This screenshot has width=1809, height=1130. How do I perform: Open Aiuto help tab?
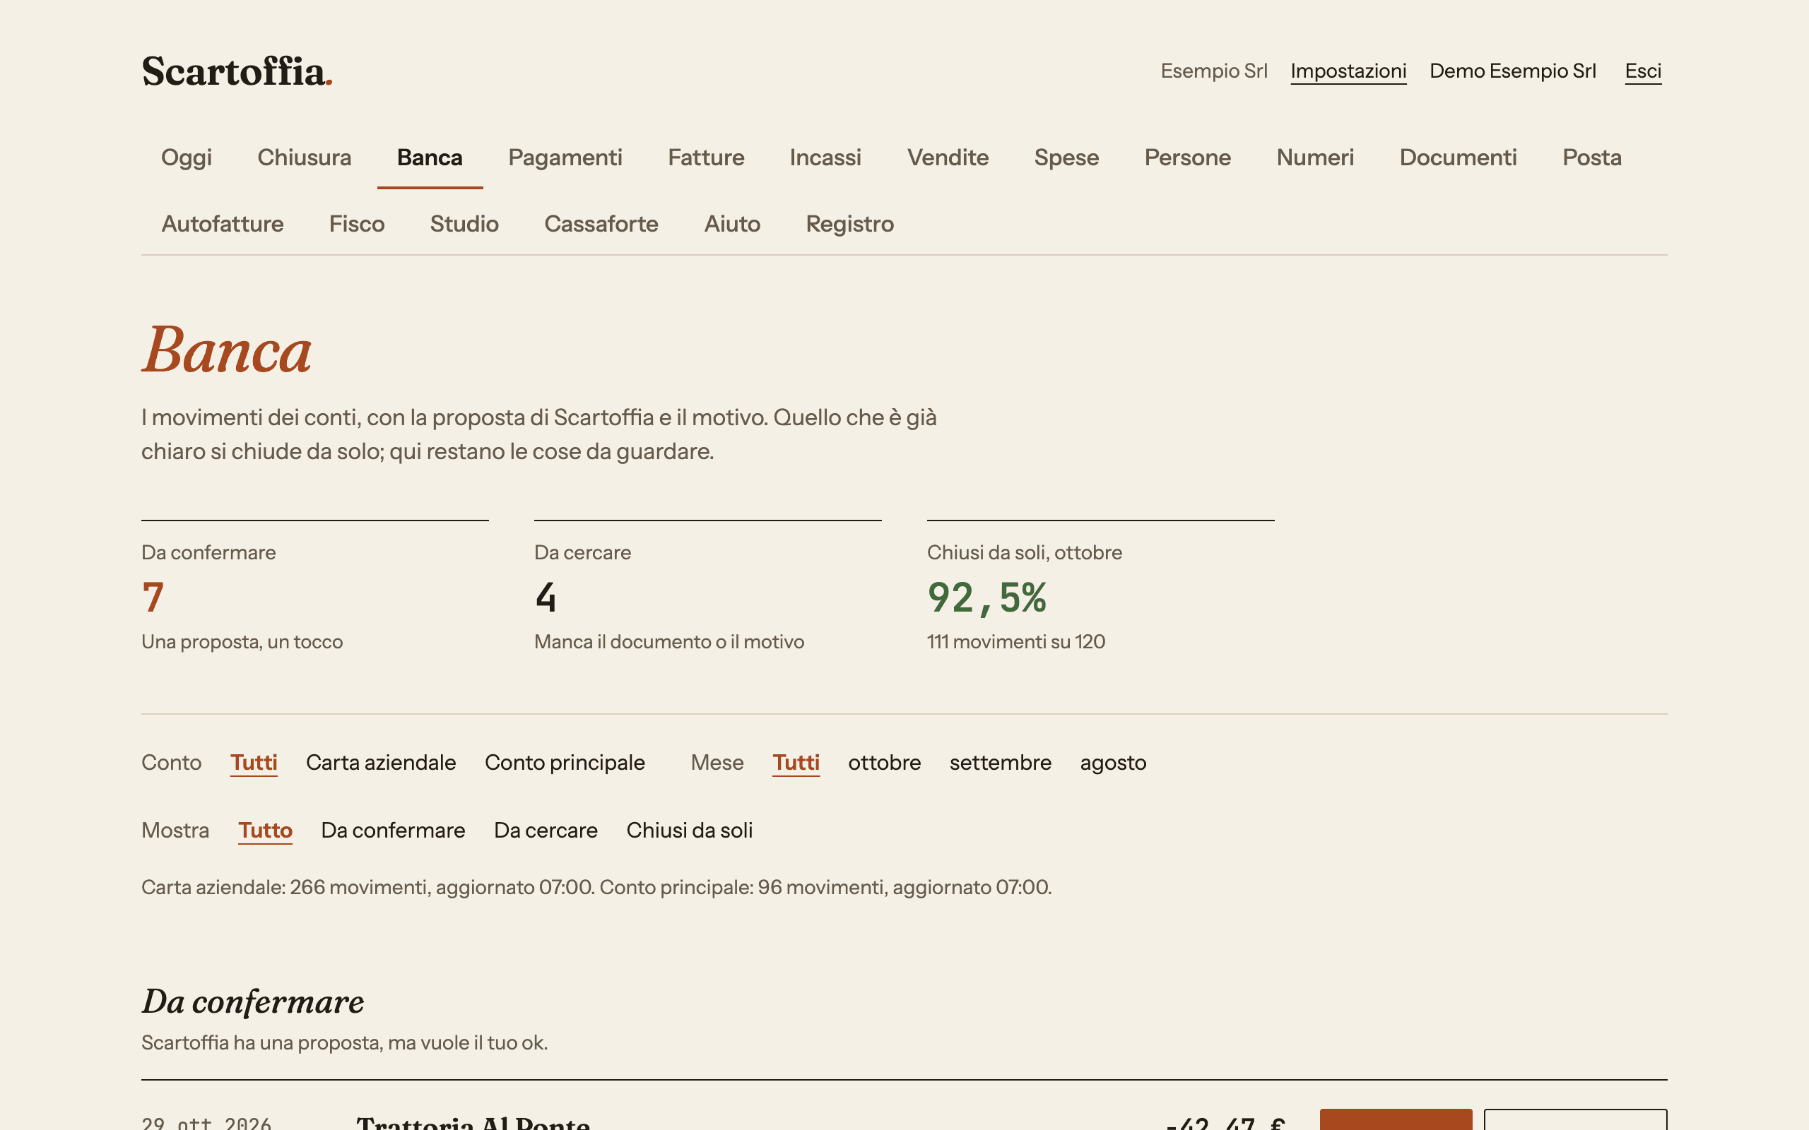click(732, 223)
